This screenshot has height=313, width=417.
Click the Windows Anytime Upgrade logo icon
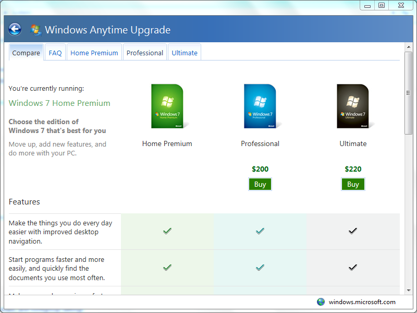click(x=35, y=30)
